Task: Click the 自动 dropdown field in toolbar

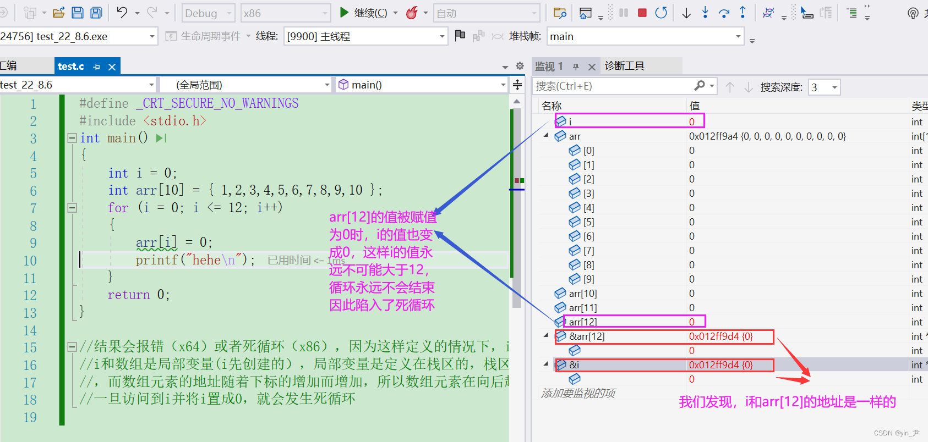Action: click(x=487, y=13)
